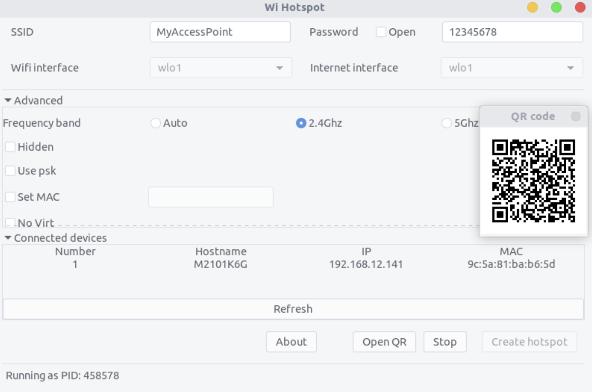Click hostname M2101K6G in device list

221,264
